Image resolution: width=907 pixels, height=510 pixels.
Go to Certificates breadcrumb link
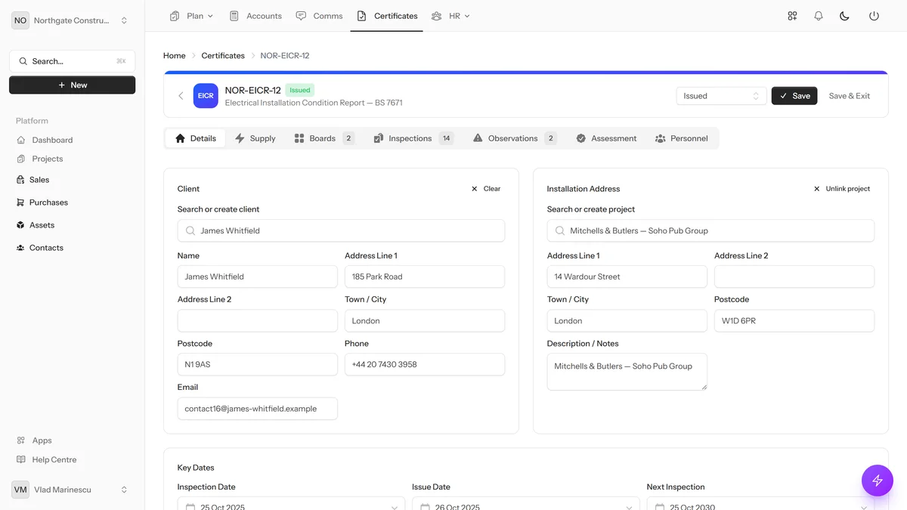[x=223, y=56]
